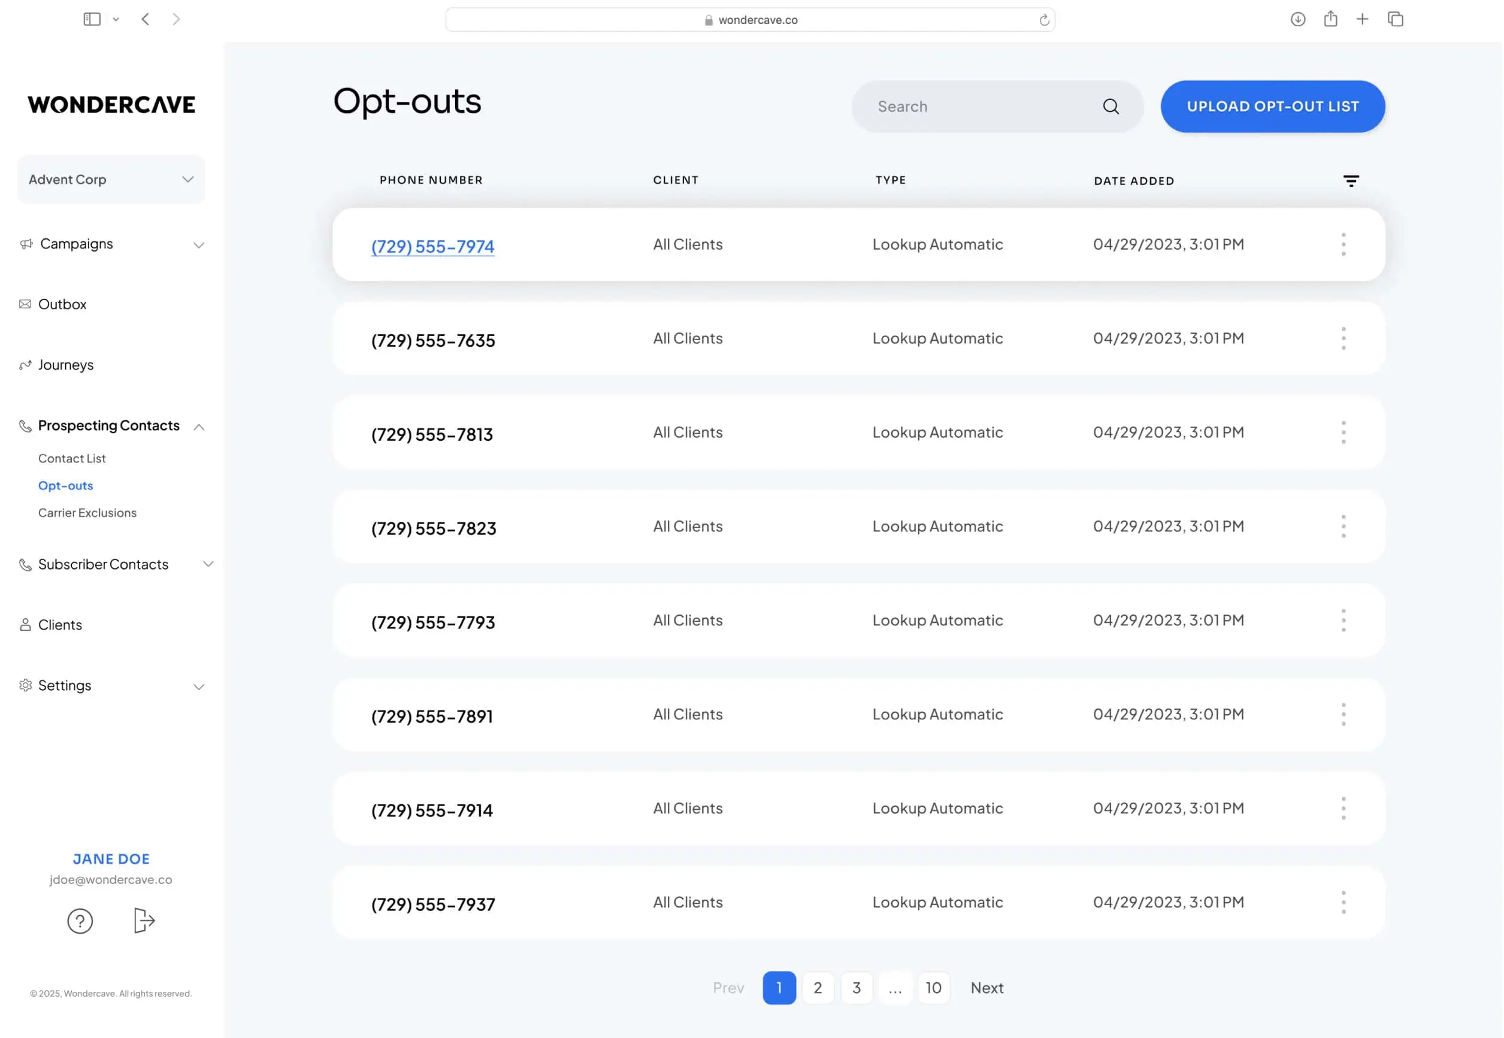Go forward with the browser forward arrow
Viewport: 1504px width, 1038px height.
click(175, 20)
